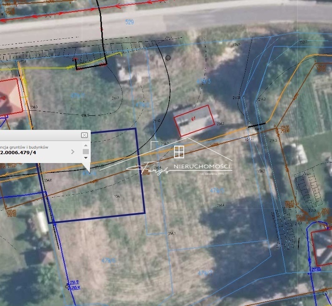Close the parcel info popup
This screenshot has width=332, height=306.
point(84,135)
